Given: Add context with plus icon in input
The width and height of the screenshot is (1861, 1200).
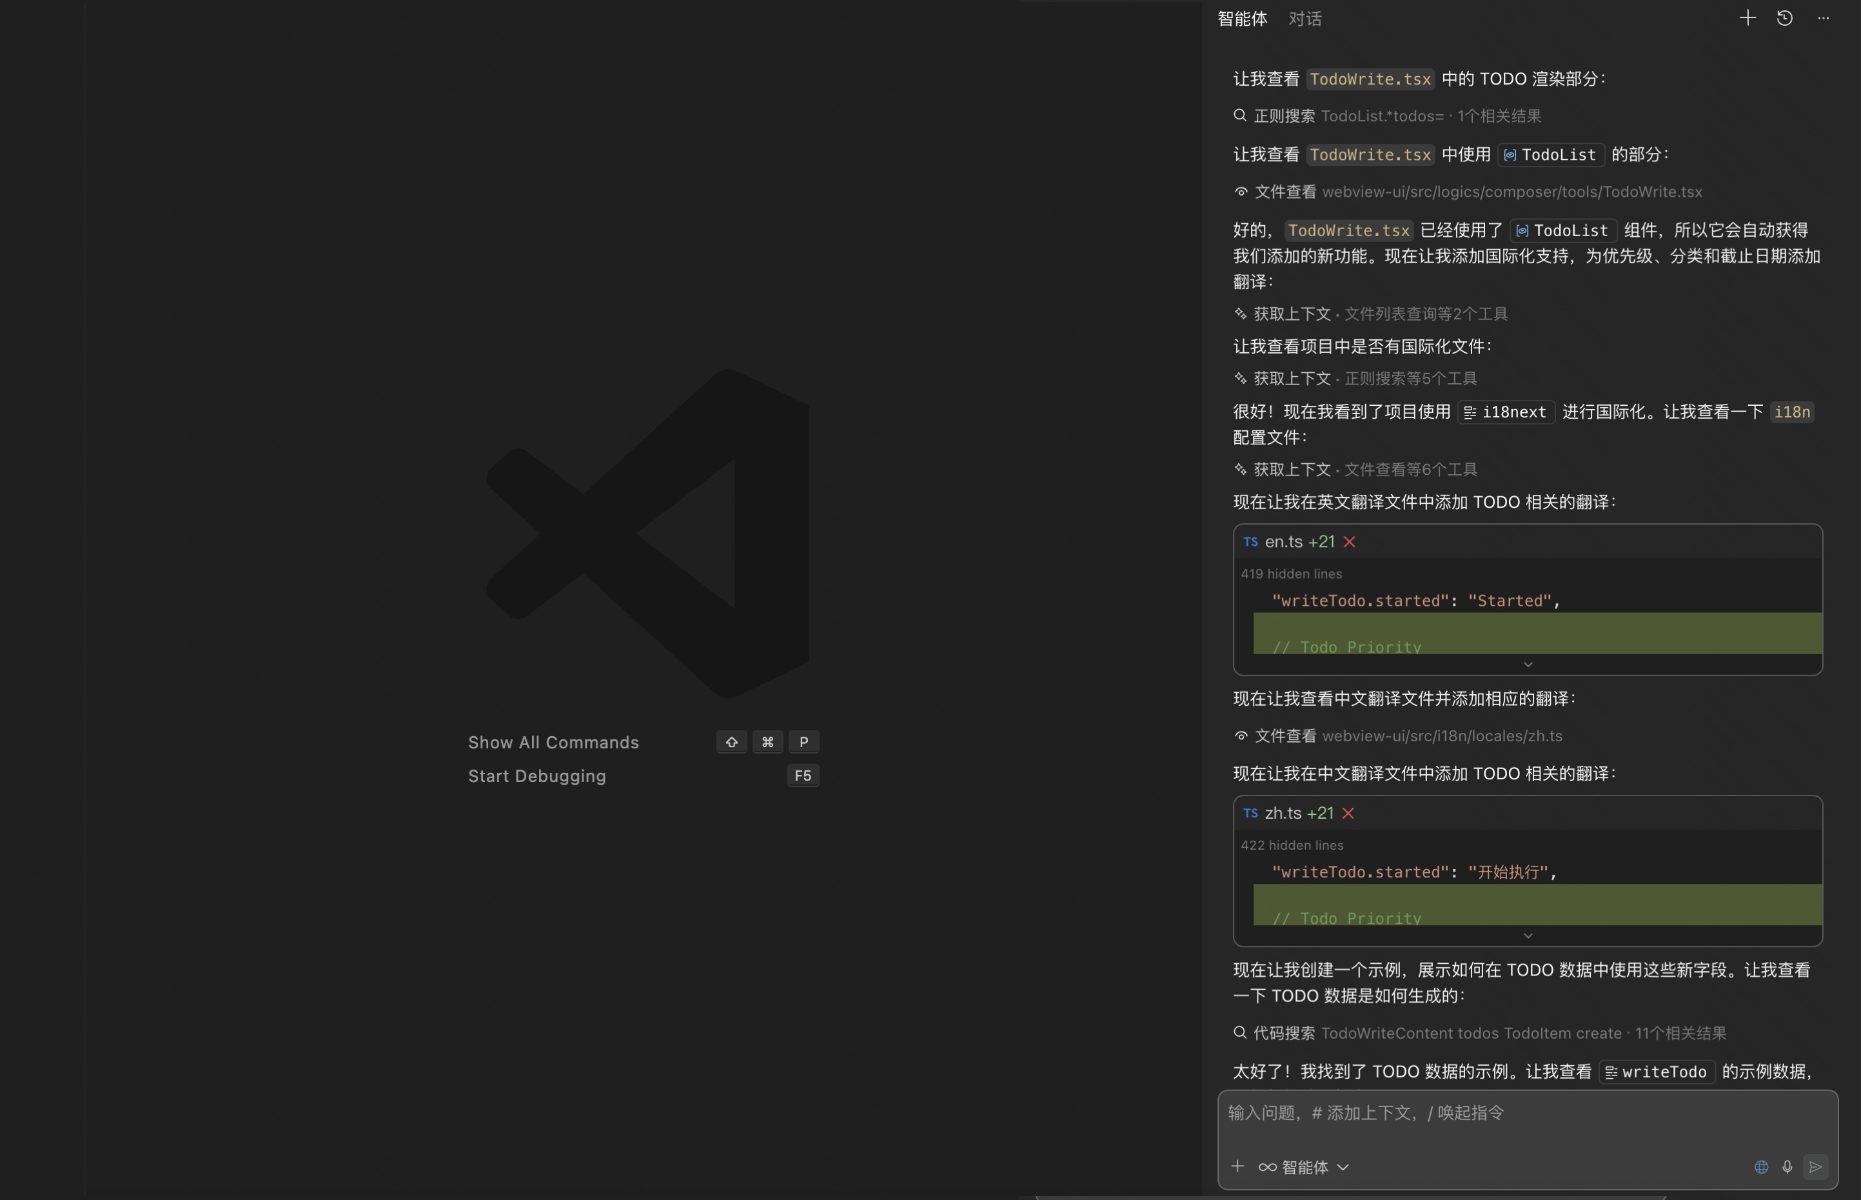Looking at the screenshot, I should [1237, 1166].
